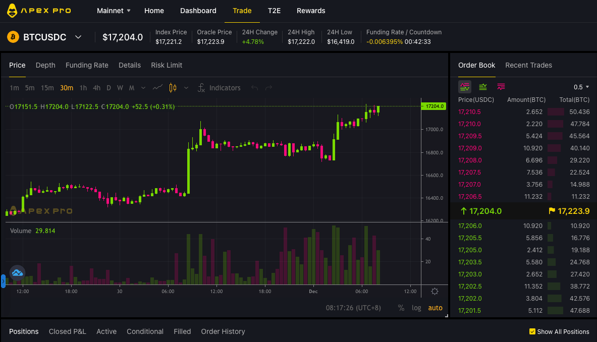Click the 08:17:26 (UTC+8) timezone display
Image resolution: width=597 pixels, height=342 pixels.
(353, 308)
